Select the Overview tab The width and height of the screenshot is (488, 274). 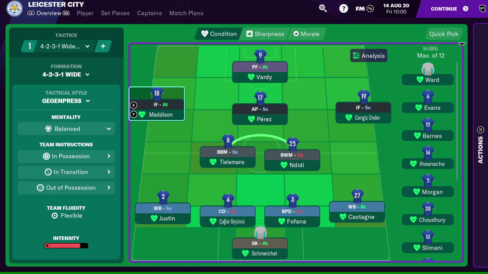click(49, 13)
